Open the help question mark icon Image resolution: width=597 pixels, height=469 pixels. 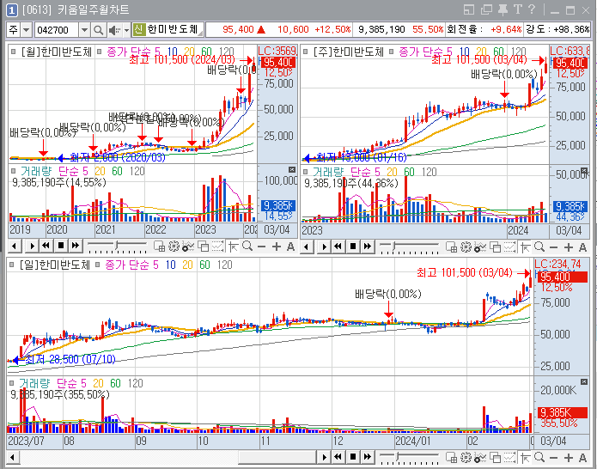(532, 9)
